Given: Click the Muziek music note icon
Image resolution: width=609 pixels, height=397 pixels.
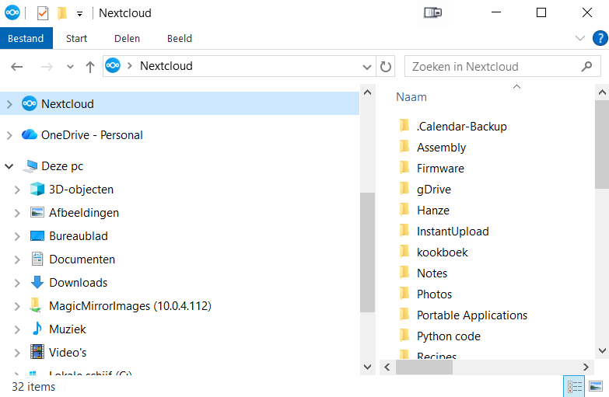Looking at the screenshot, I should tap(37, 329).
